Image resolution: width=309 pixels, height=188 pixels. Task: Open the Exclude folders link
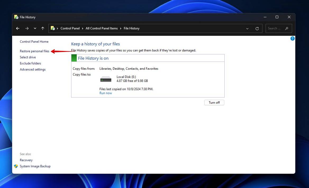(x=30, y=63)
